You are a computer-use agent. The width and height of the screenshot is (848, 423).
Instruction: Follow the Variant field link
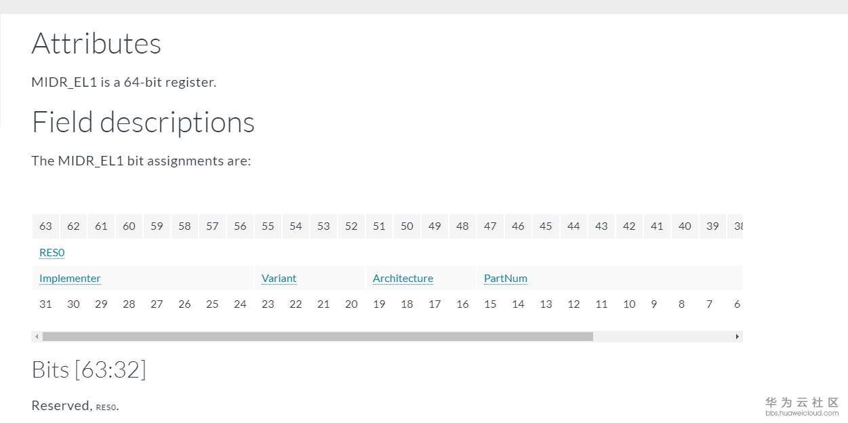pyautogui.click(x=279, y=279)
